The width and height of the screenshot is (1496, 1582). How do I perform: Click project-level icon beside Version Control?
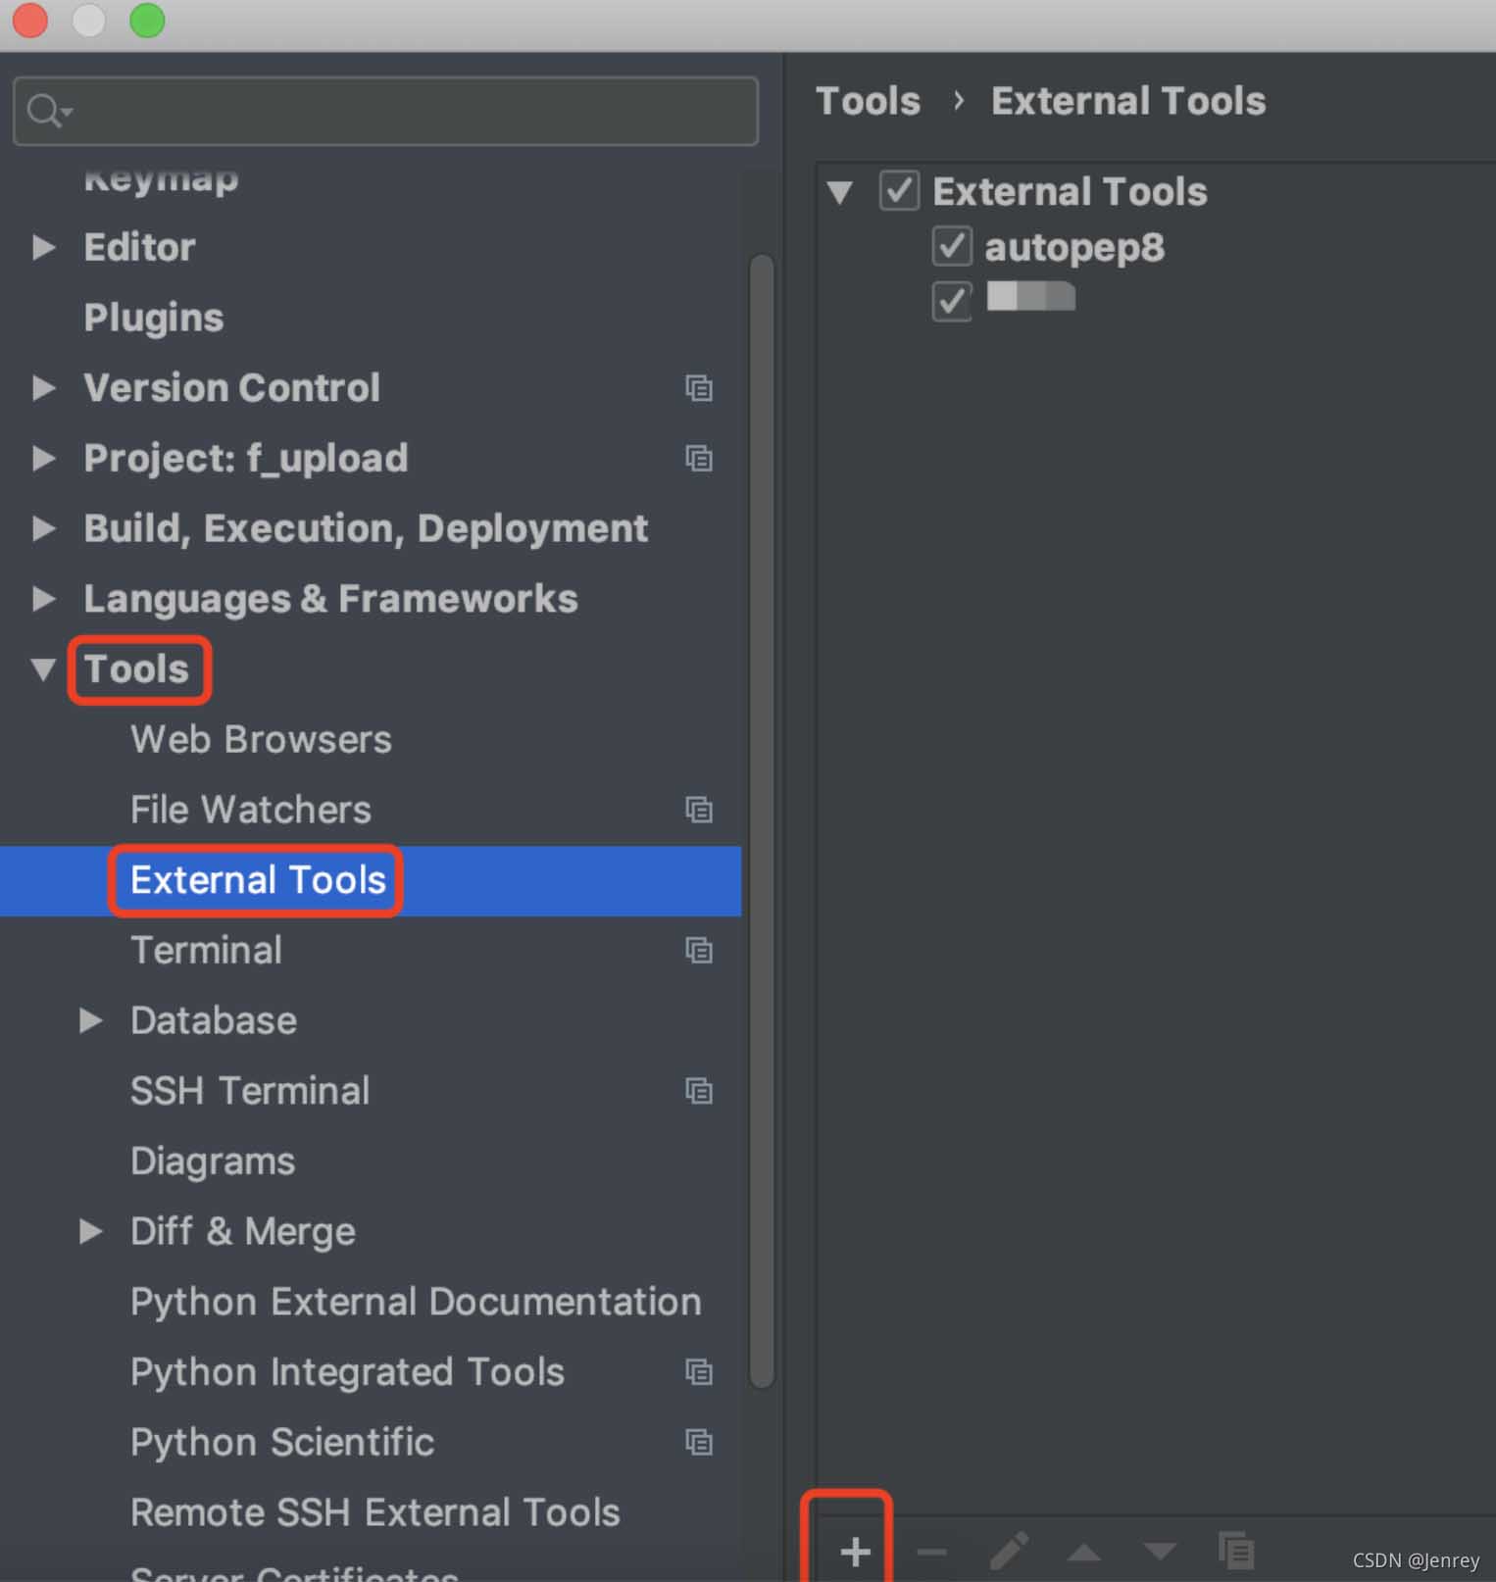point(698,388)
